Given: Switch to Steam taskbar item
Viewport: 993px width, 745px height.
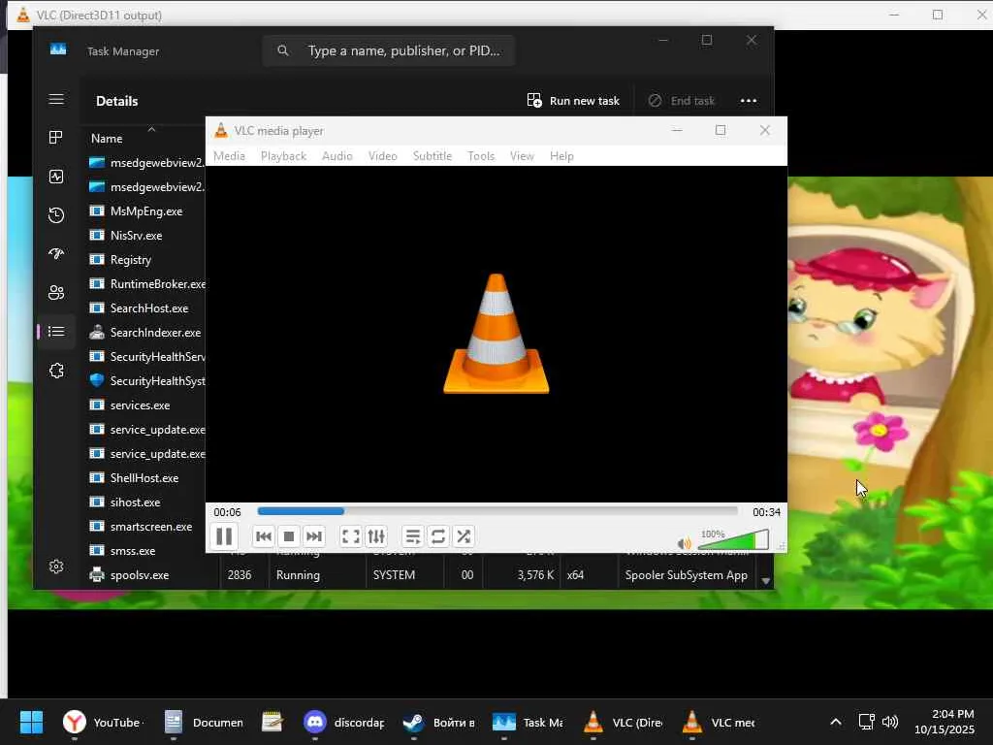Looking at the screenshot, I should (x=439, y=722).
